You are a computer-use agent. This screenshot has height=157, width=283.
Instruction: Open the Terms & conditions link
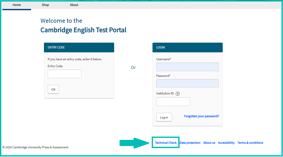[x=250, y=143]
